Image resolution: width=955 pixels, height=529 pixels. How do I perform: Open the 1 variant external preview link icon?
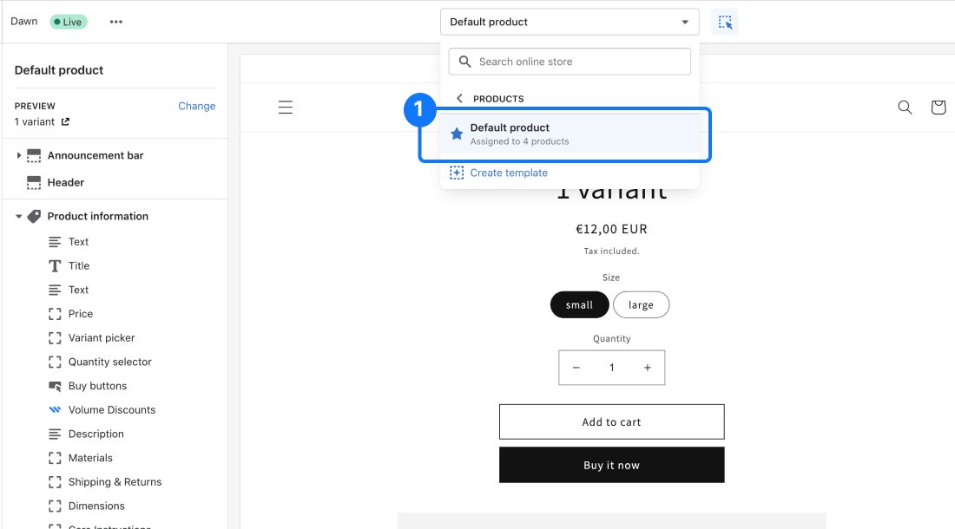(x=65, y=122)
